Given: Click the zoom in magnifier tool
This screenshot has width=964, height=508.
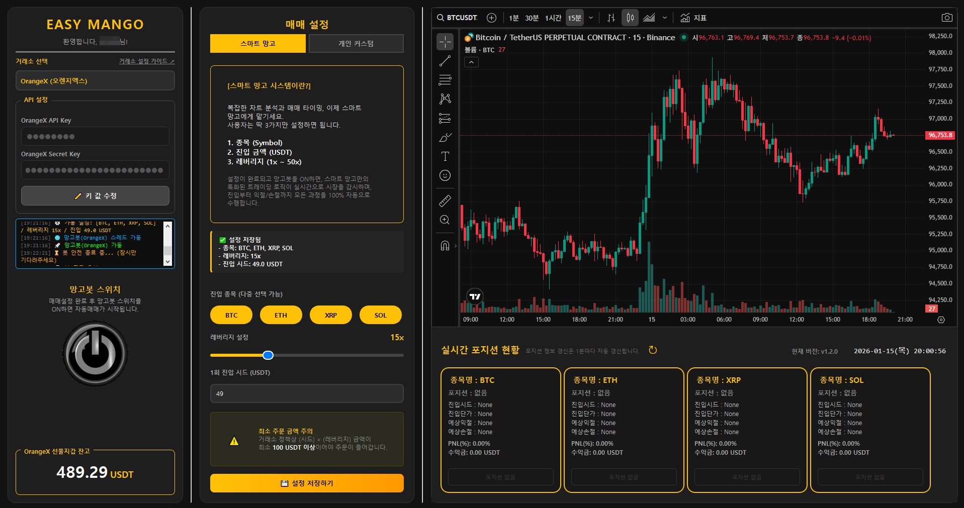Looking at the screenshot, I should click(x=445, y=220).
